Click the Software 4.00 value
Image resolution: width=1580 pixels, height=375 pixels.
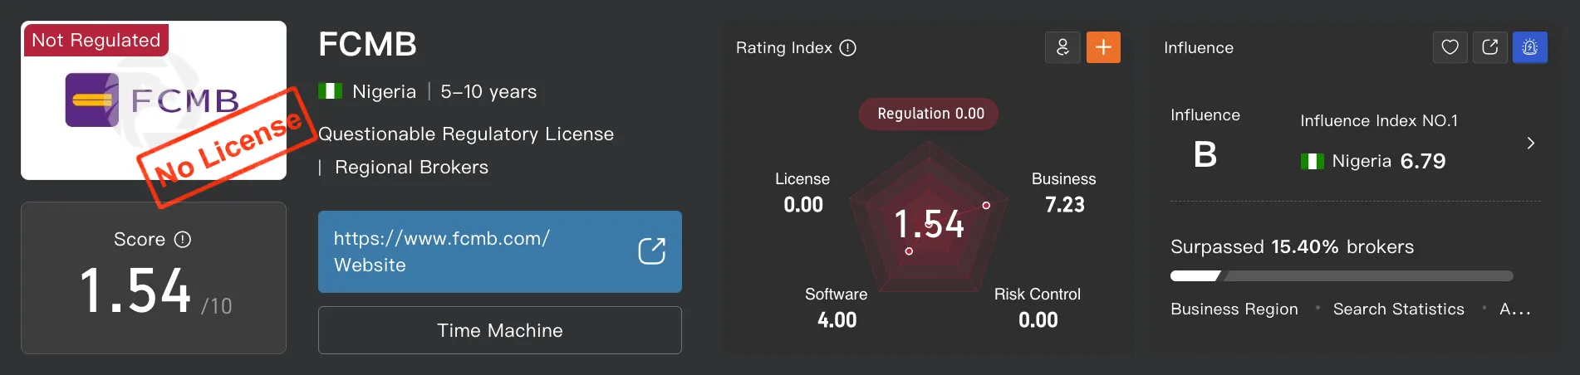pos(837,319)
